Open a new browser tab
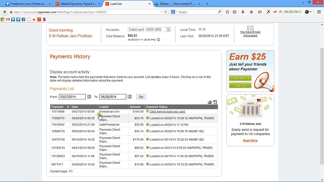Viewport: 324px width, 182px height. (x=207, y=4)
